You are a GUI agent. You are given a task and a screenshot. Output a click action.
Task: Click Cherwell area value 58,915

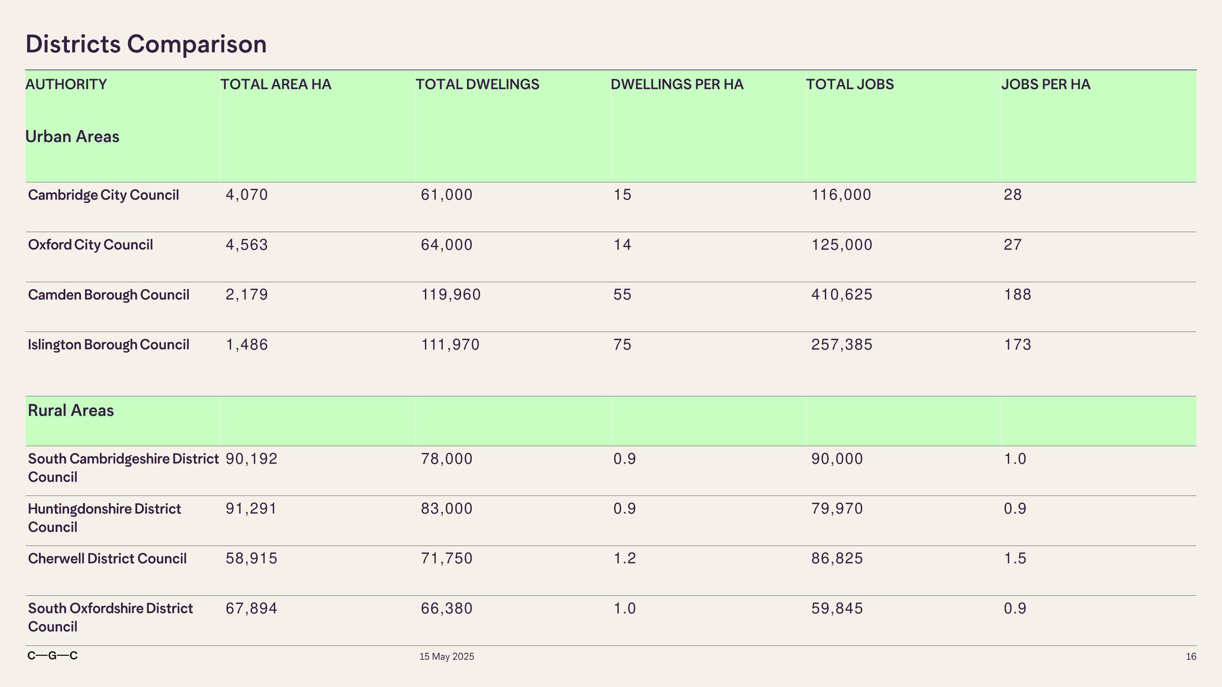(x=251, y=558)
